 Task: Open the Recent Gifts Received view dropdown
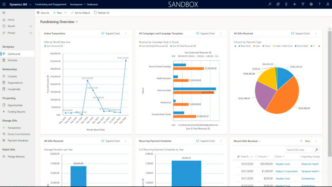(259, 141)
